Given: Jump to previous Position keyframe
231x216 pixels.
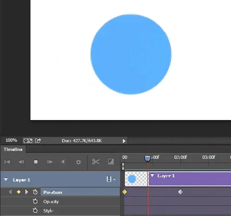Looking at the screenshot, I should coord(10,192).
